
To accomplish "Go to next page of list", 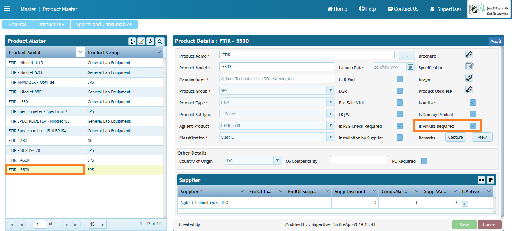I will (x=67, y=224).
